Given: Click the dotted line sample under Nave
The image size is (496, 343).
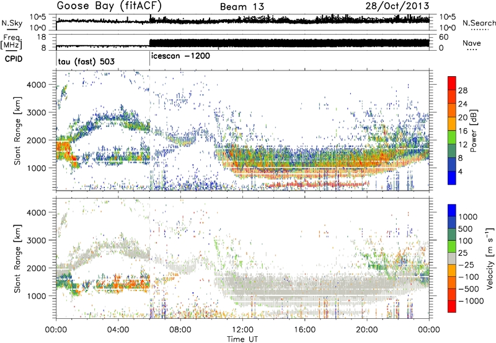Looking at the screenshot, I should coord(472,50).
